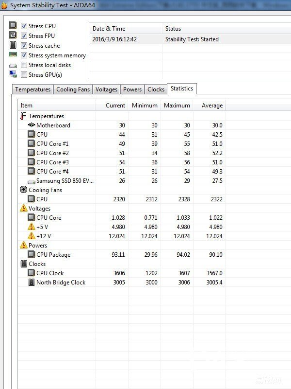Click the thermometer icon beside Temperatures

[23, 116]
